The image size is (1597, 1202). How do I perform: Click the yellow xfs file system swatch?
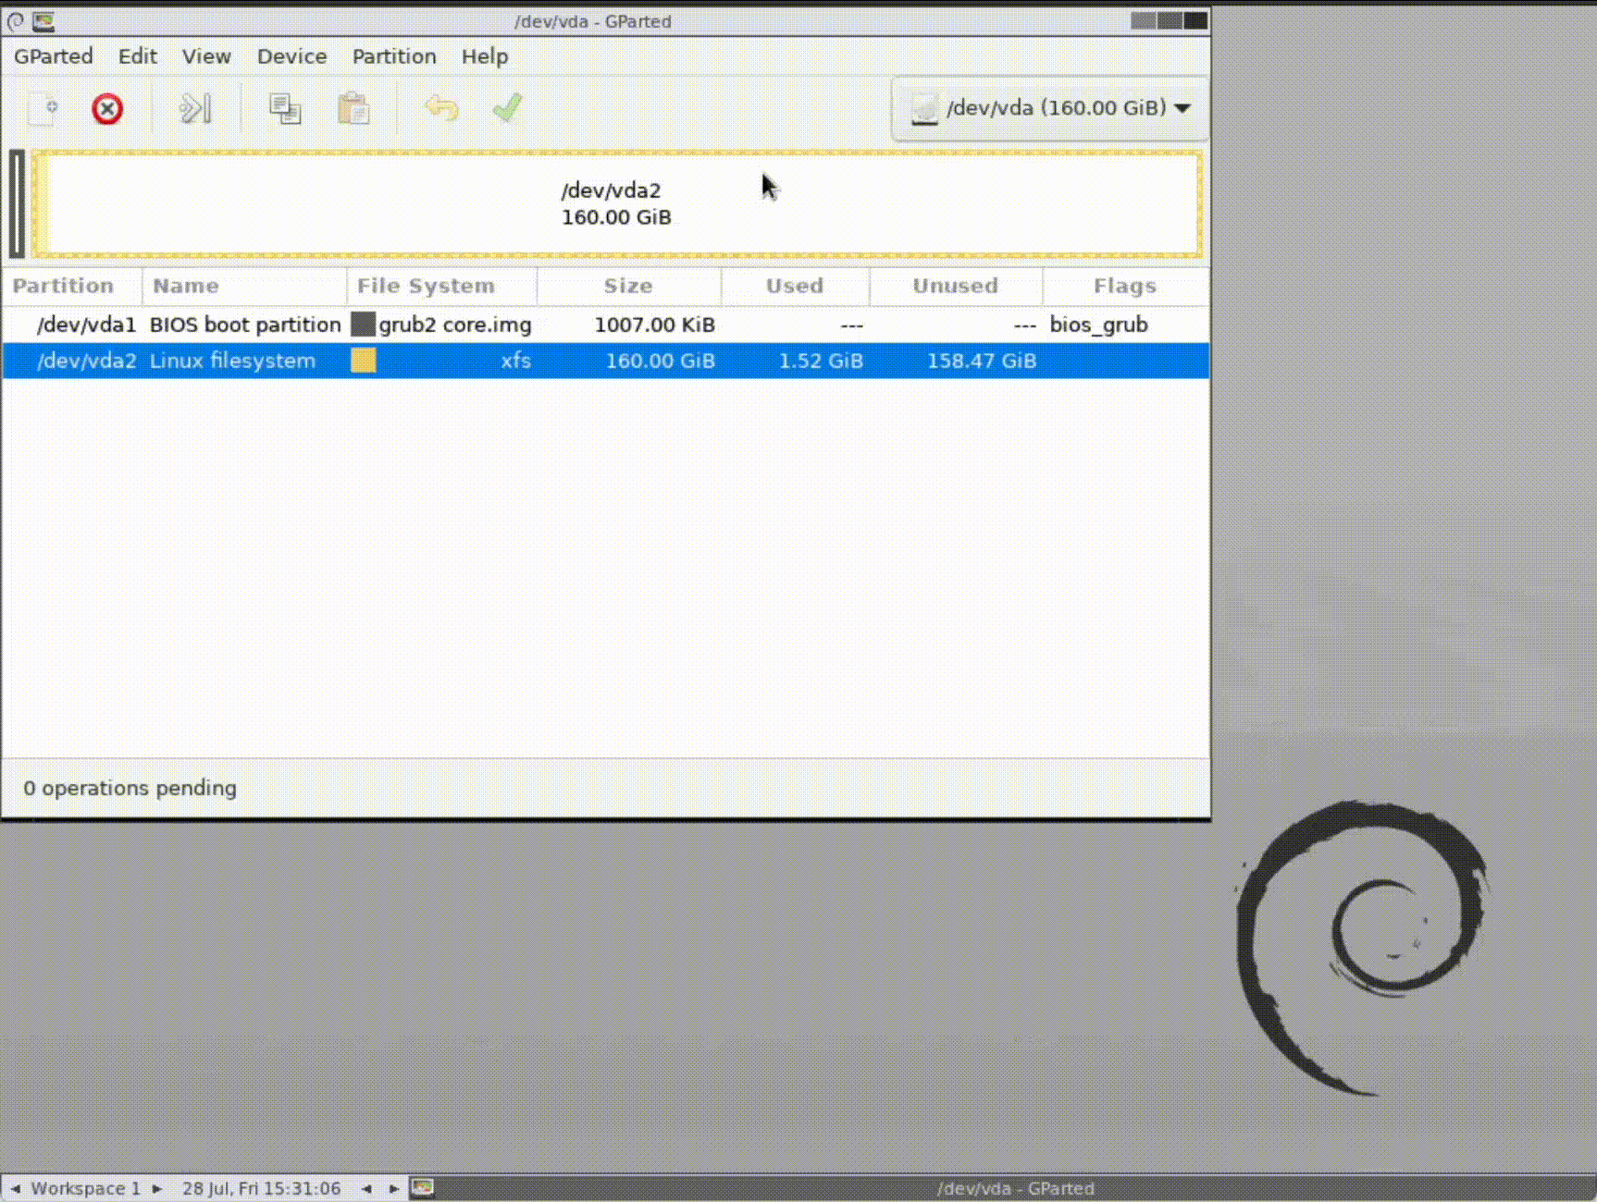point(363,361)
